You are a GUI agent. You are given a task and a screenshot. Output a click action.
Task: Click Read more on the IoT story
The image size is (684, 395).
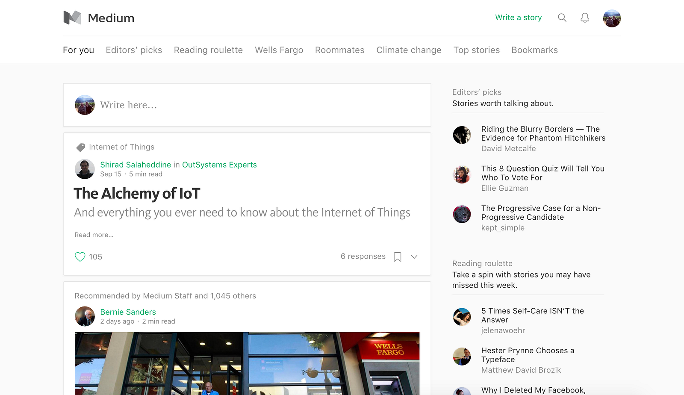click(94, 235)
